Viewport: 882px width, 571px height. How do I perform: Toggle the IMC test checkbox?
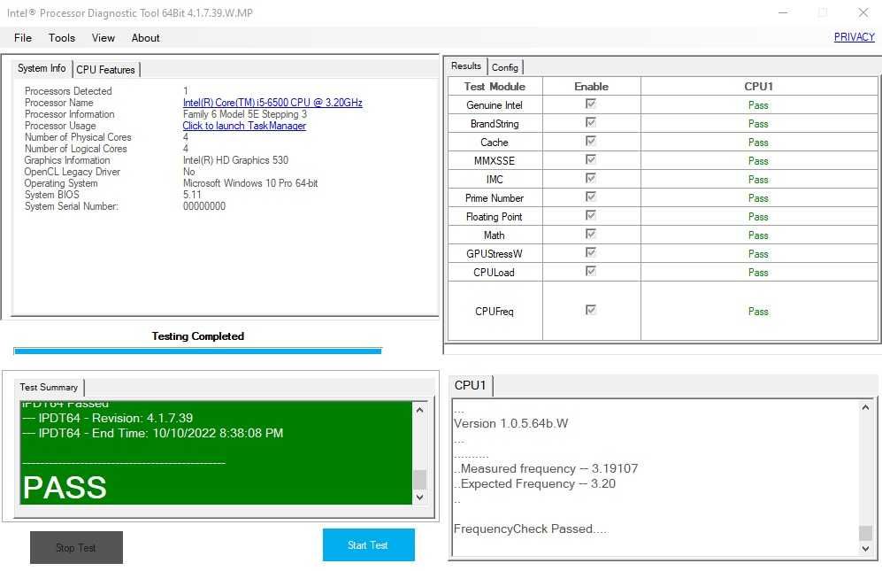pyautogui.click(x=591, y=178)
